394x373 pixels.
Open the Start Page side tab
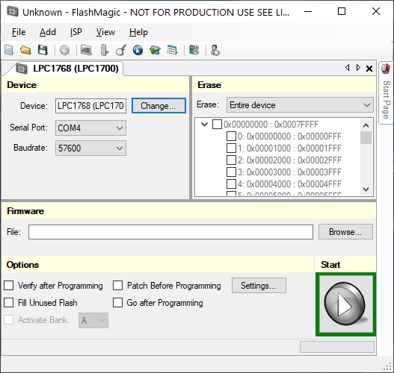(387, 93)
